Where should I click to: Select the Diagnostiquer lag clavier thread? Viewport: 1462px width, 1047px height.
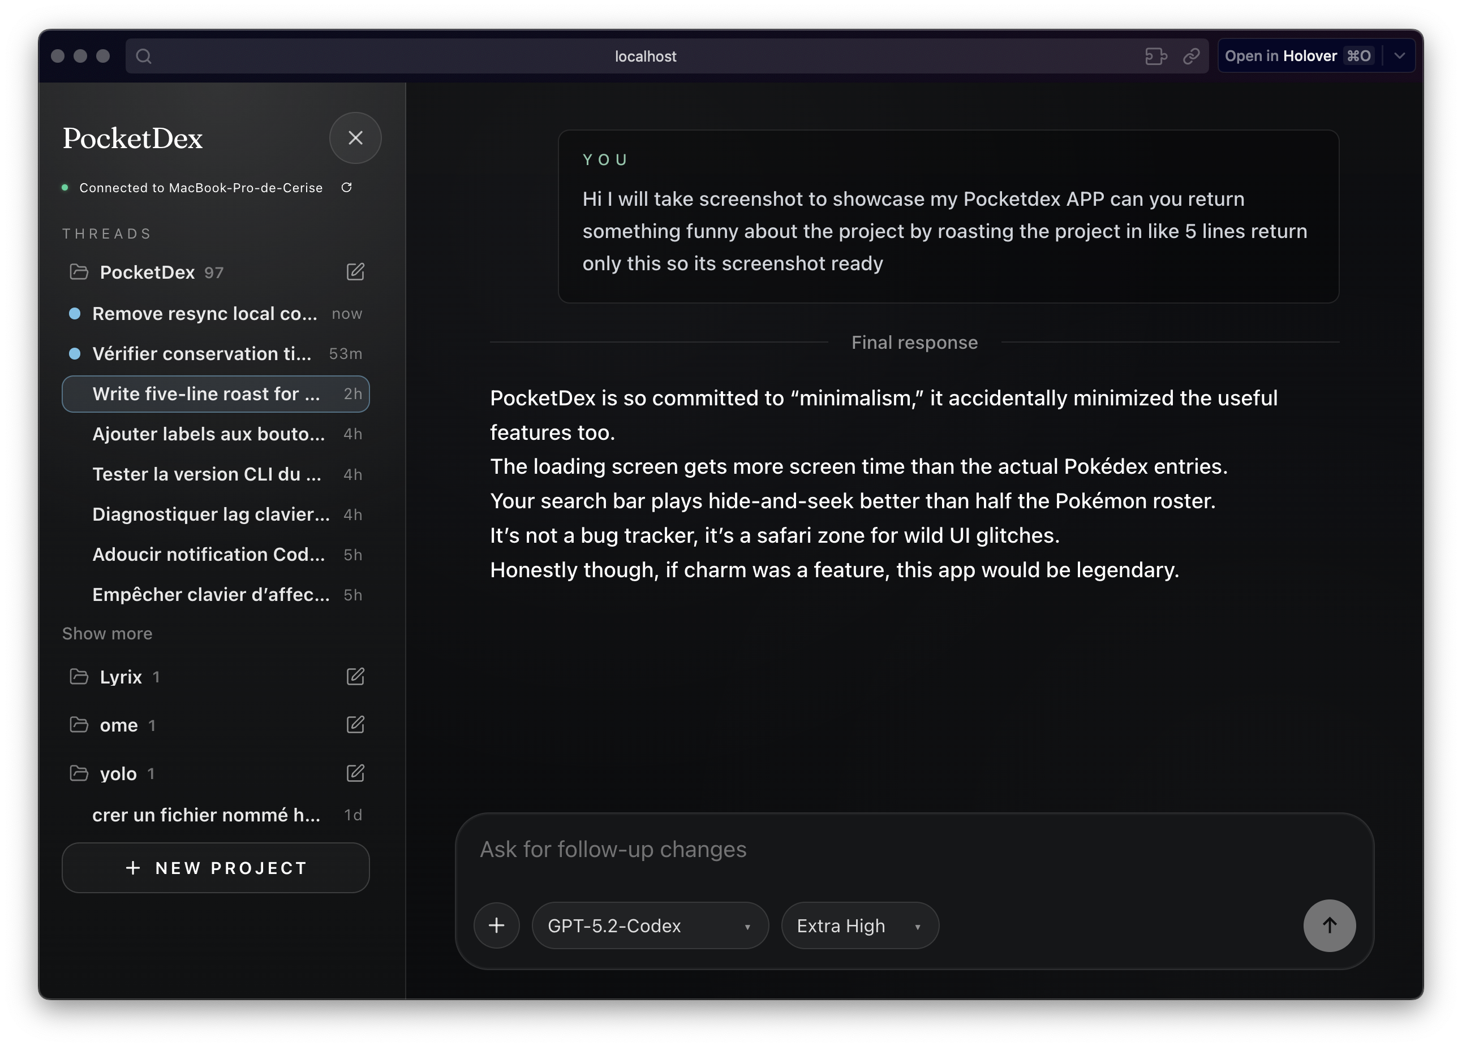[211, 514]
